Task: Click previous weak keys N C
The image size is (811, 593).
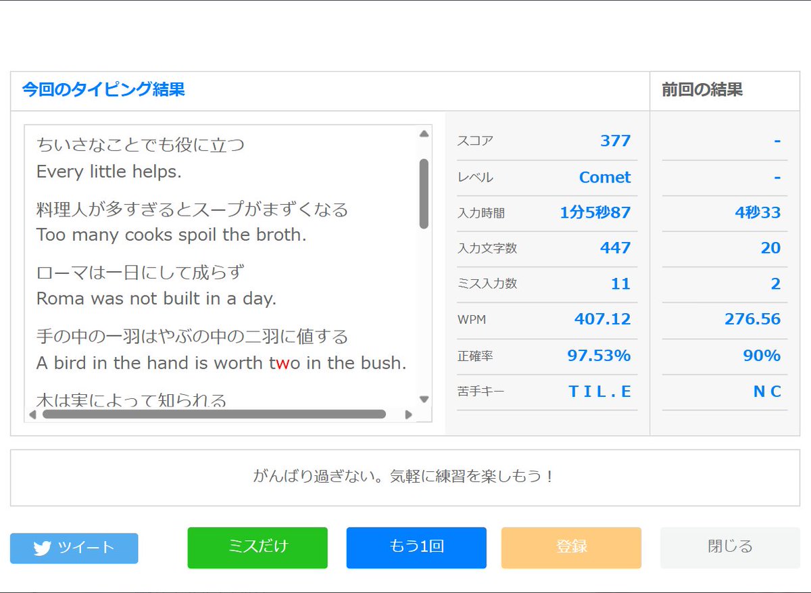Action: [x=767, y=392]
